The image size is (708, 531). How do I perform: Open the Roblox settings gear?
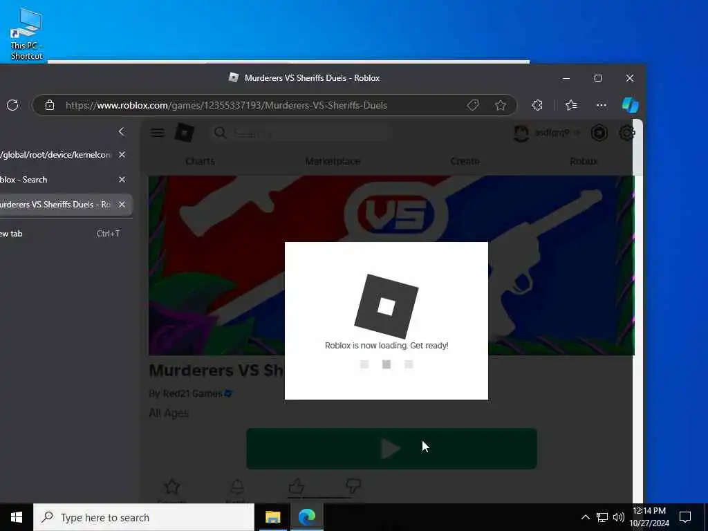pos(626,133)
